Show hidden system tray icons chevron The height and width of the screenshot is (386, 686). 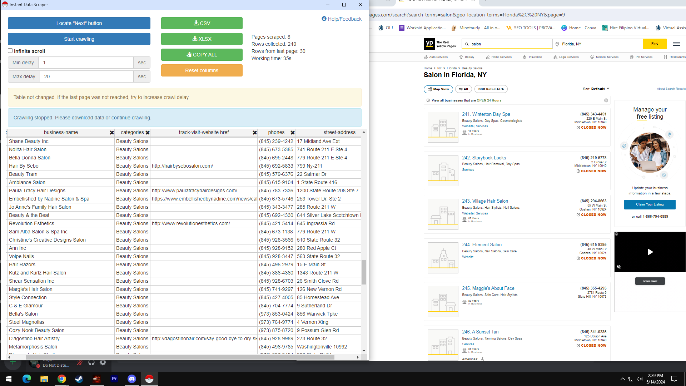(x=622, y=379)
